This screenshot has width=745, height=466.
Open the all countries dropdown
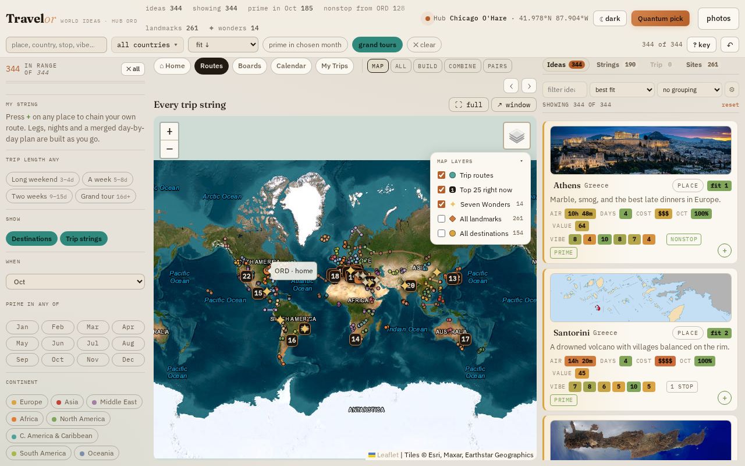click(x=147, y=45)
